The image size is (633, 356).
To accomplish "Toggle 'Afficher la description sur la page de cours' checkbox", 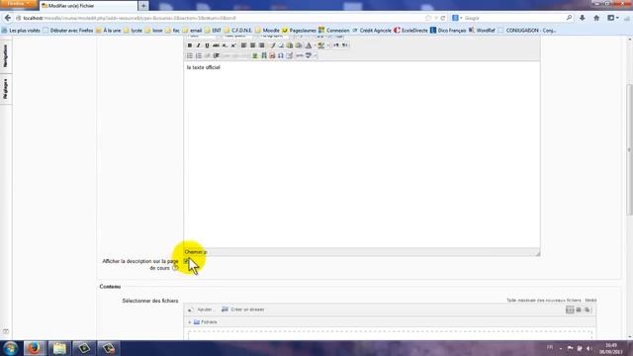I will (187, 261).
